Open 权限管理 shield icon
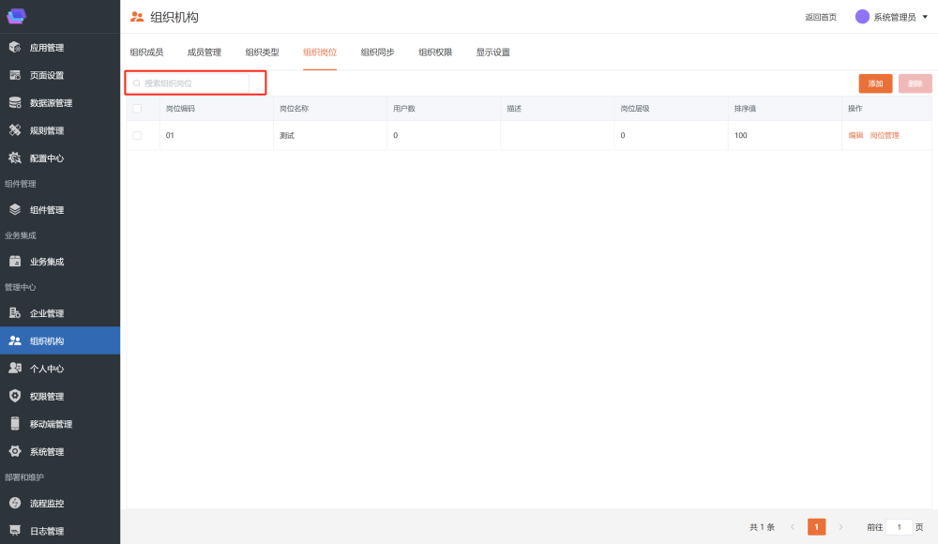 [15, 396]
